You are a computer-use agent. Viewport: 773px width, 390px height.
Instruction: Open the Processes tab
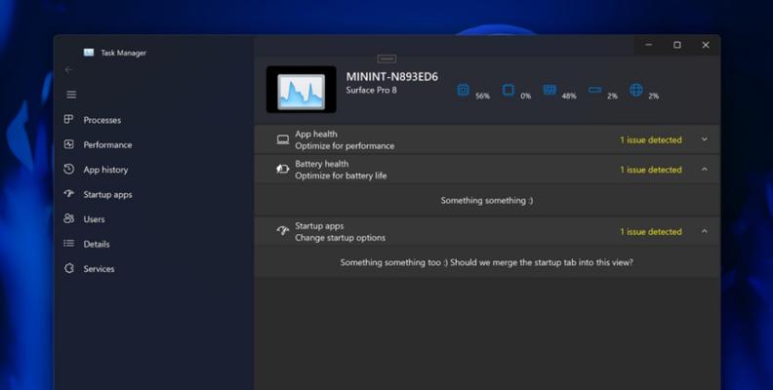[x=102, y=120]
